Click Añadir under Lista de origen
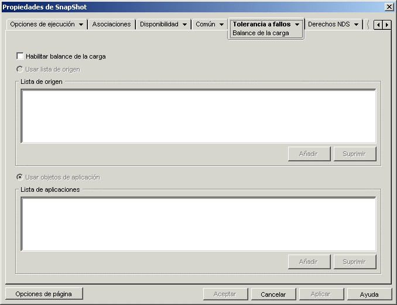The image size is (397, 305). (x=309, y=154)
